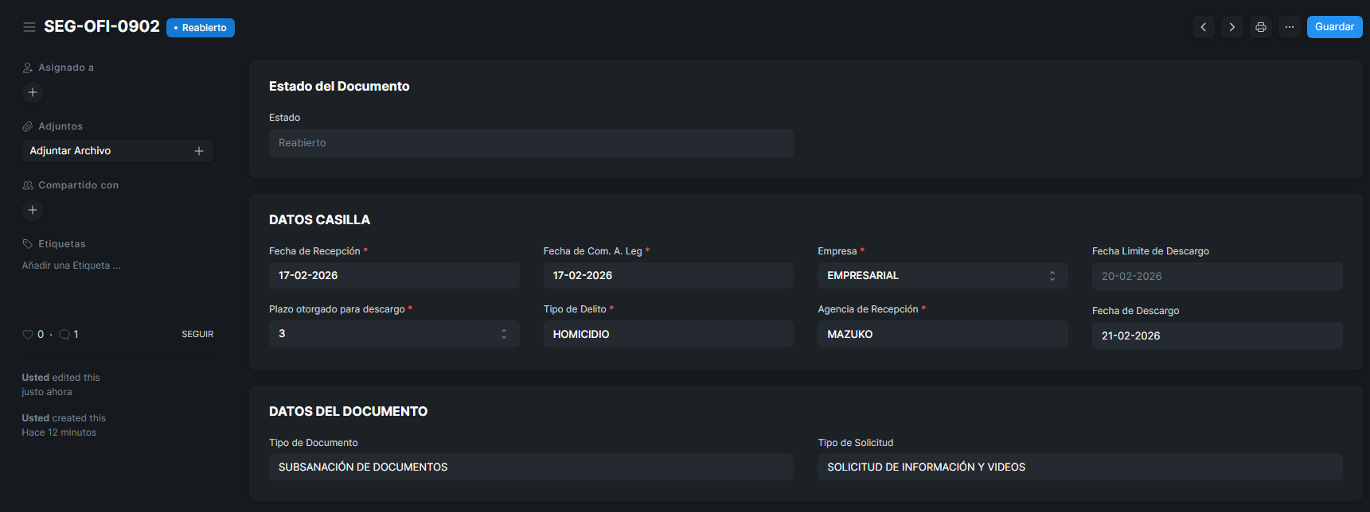Select the Tipo de Delito field
Viewport: 1370px width, 512px height.
pyautogui.click(x=667, y=335)
